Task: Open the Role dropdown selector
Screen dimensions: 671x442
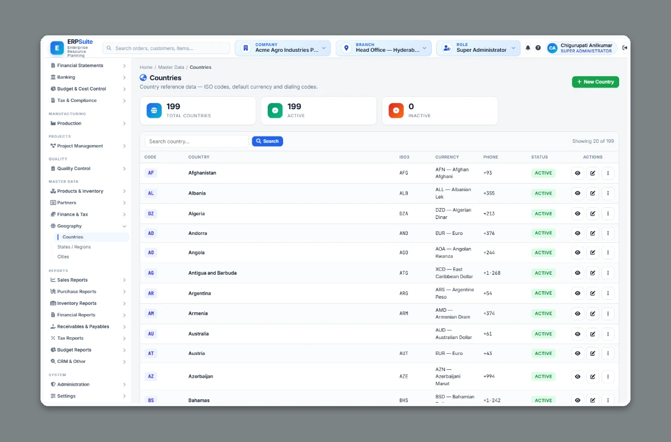Action: pyautogui.click(x=478, y=48)
